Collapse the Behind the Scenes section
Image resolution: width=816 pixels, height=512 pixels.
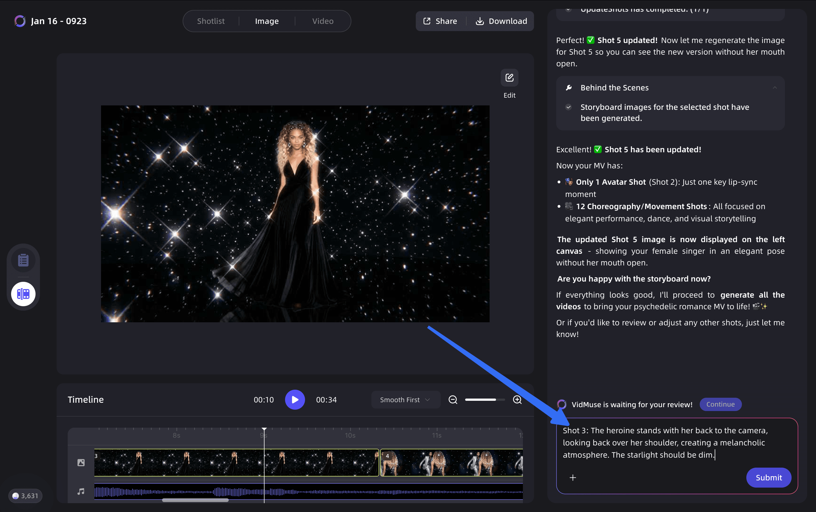[775, 88]
